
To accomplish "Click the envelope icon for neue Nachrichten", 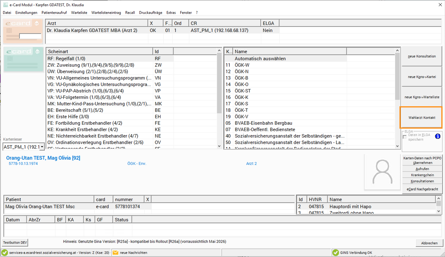I will click(115, 253).
